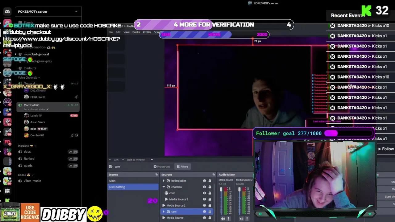This screenshot has width=395, height=222.
Task: Hide nested Media Source 2 inside chat box
Action: click(x=204, y=199)
